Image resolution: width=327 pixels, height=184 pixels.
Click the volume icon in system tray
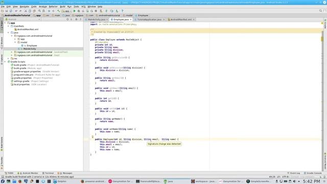(x=294, y=181)
